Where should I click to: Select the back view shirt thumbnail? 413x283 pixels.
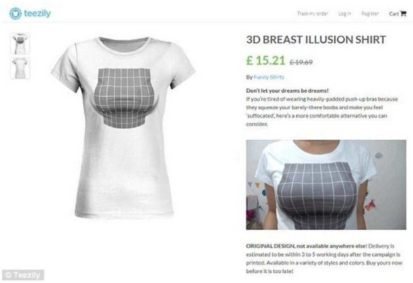tap(20, 68)
